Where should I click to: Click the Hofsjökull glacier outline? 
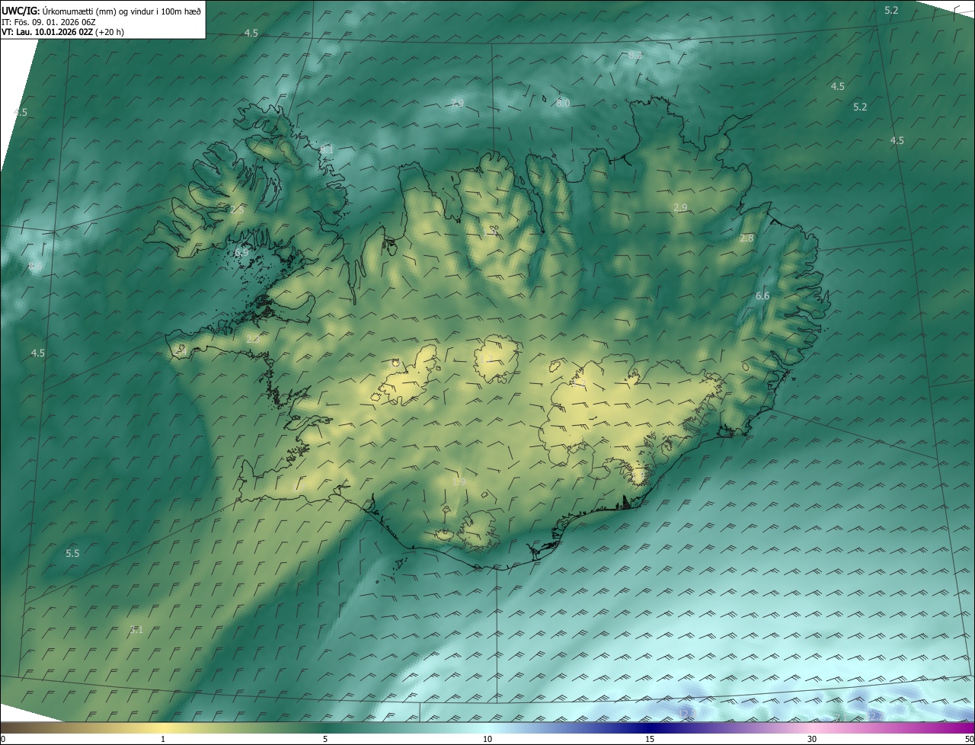(x=497, y=358)
